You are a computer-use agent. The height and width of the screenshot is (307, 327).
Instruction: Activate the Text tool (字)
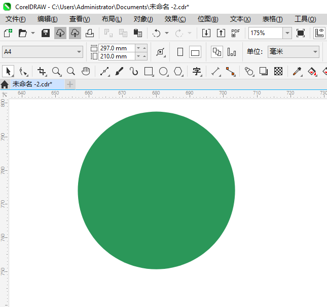(x=196, y=71)
